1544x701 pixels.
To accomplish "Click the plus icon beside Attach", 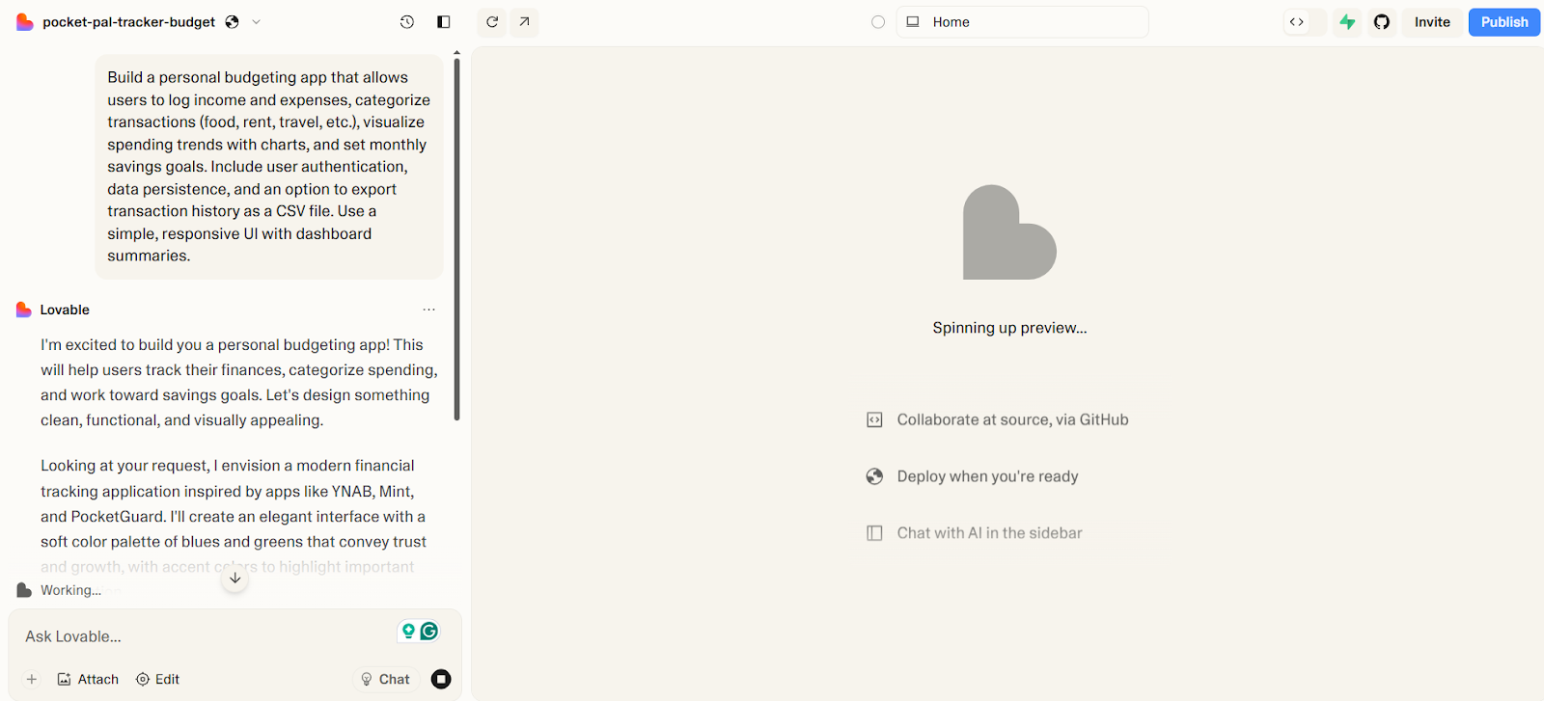I will pos(32,679).
